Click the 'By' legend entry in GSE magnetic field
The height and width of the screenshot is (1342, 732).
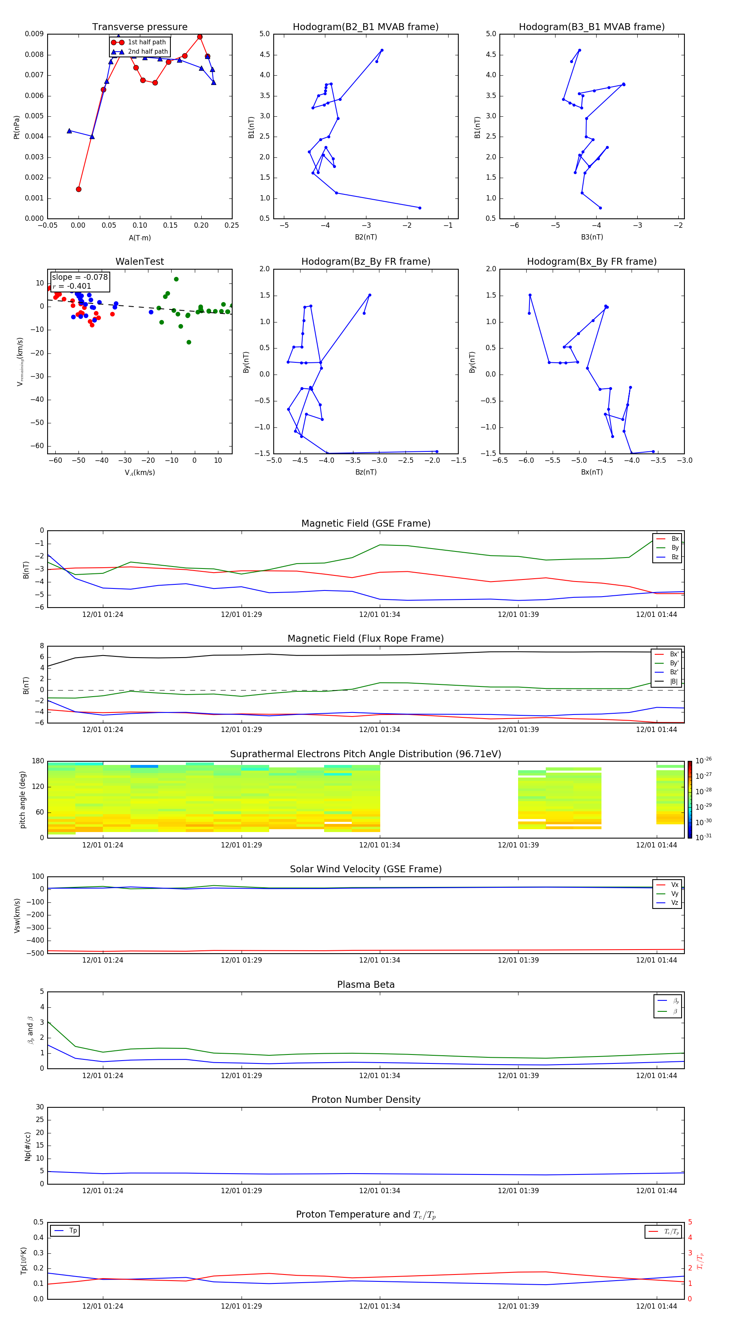[668, 548]
